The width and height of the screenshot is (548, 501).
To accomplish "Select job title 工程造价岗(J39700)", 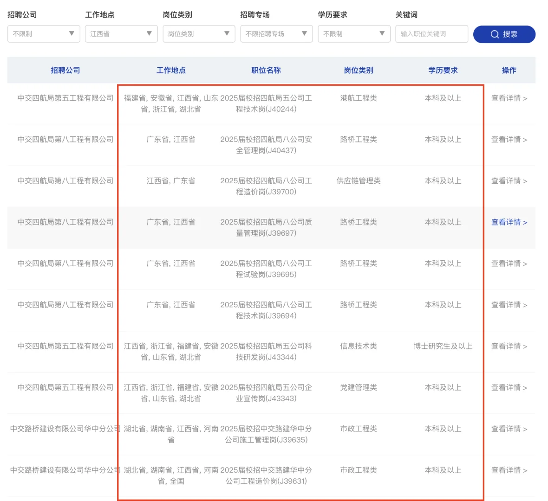I will tap(266, 186).
